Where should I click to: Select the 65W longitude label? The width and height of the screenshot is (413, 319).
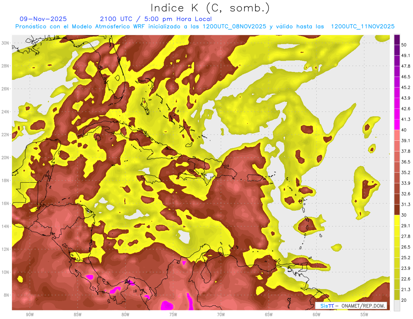269,315
